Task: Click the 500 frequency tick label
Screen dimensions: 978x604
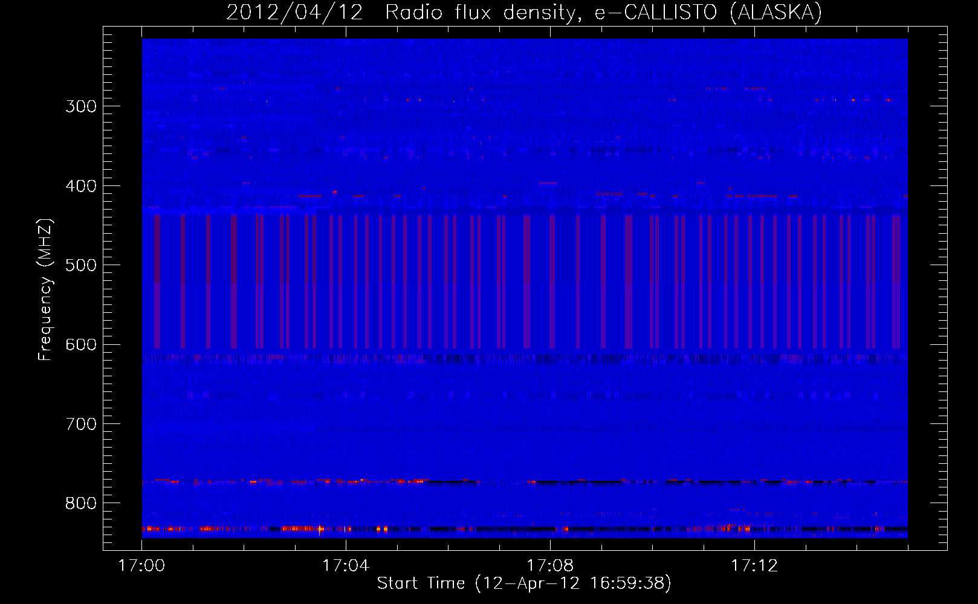Action: [81, 265]
